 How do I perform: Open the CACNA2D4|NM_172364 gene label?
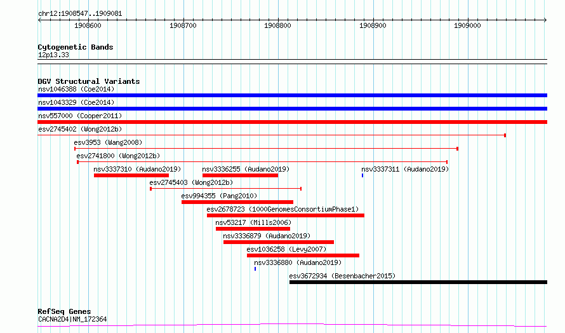72,319
